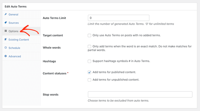The height and width of the screenshot is (111, 200).
Task: Open the General tab
Action: click(x=21, y=14)
